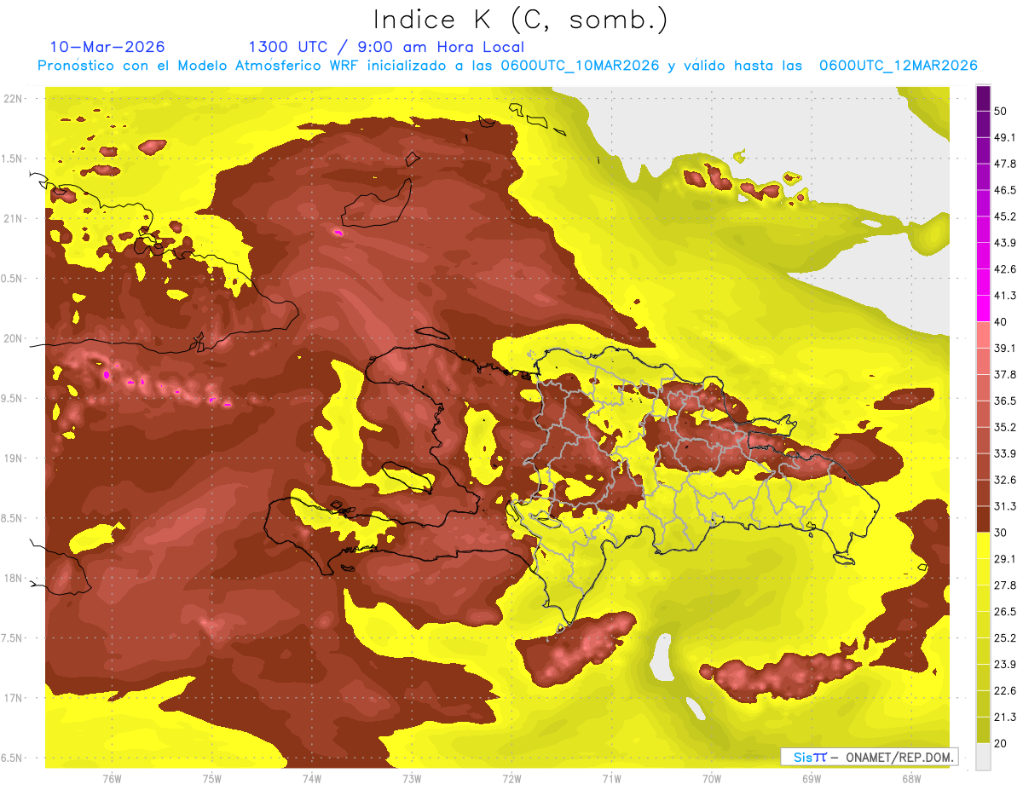Click legend value "41.3"

coord(1005,296)
